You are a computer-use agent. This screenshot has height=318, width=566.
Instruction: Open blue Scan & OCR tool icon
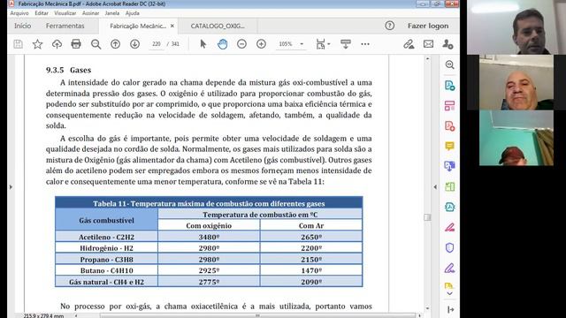click(449, 207)
